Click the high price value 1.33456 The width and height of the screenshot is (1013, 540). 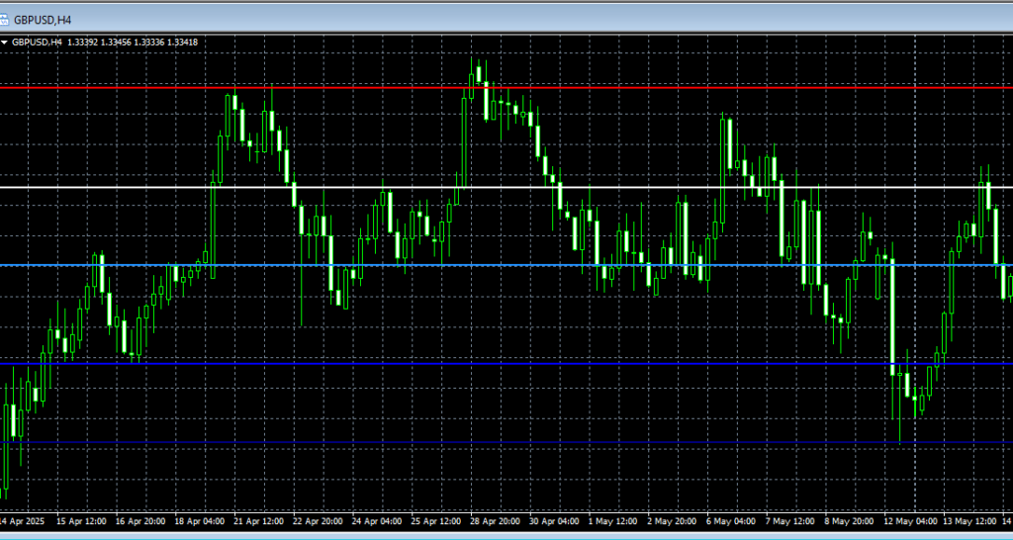pos(116,42)
